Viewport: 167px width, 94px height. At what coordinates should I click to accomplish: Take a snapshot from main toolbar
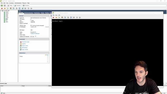[x=14, y=8]
